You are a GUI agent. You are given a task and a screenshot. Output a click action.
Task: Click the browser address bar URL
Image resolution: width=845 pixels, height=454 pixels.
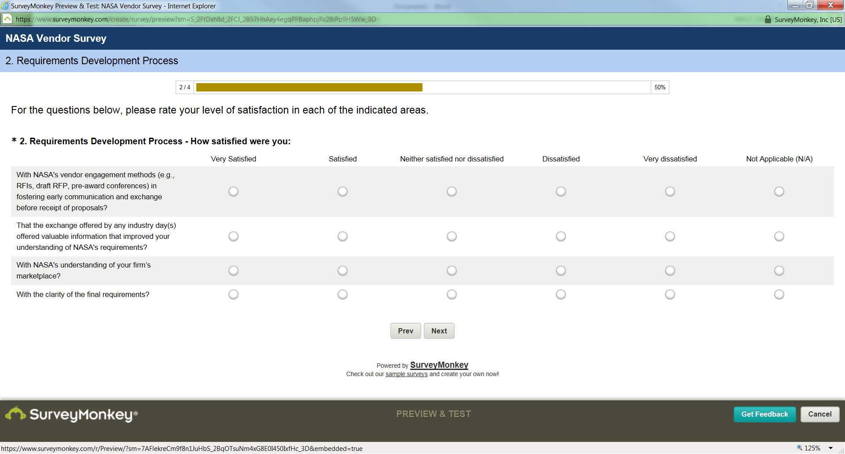tap(196, 19)
